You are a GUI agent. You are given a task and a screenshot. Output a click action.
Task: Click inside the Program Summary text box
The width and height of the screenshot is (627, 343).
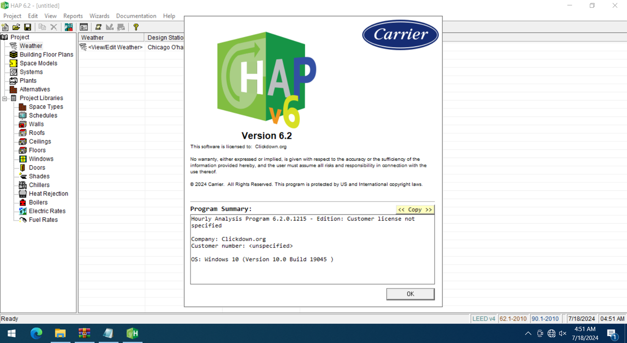click(x=313, y=249)
